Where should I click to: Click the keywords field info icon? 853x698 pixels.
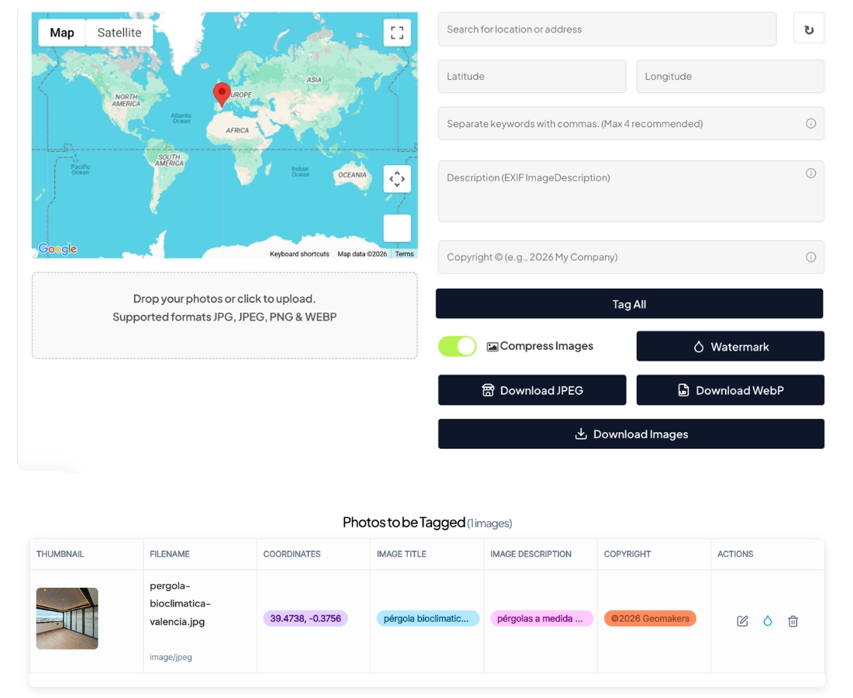(810, 123)
